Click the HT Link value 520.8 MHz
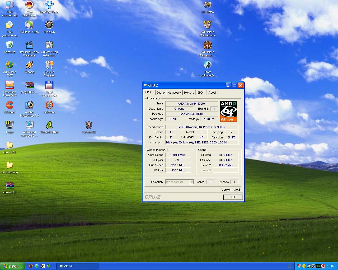The width and height of the screenshot is (338, 270). pyautogui.click(x=178, y=170)
